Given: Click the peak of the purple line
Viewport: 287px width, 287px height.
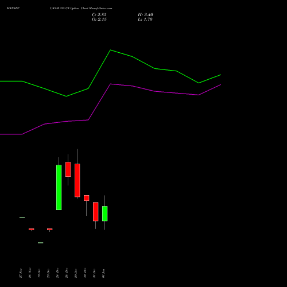Looking at the screenshot, I should pyautogui.click(x=111, y=84).
